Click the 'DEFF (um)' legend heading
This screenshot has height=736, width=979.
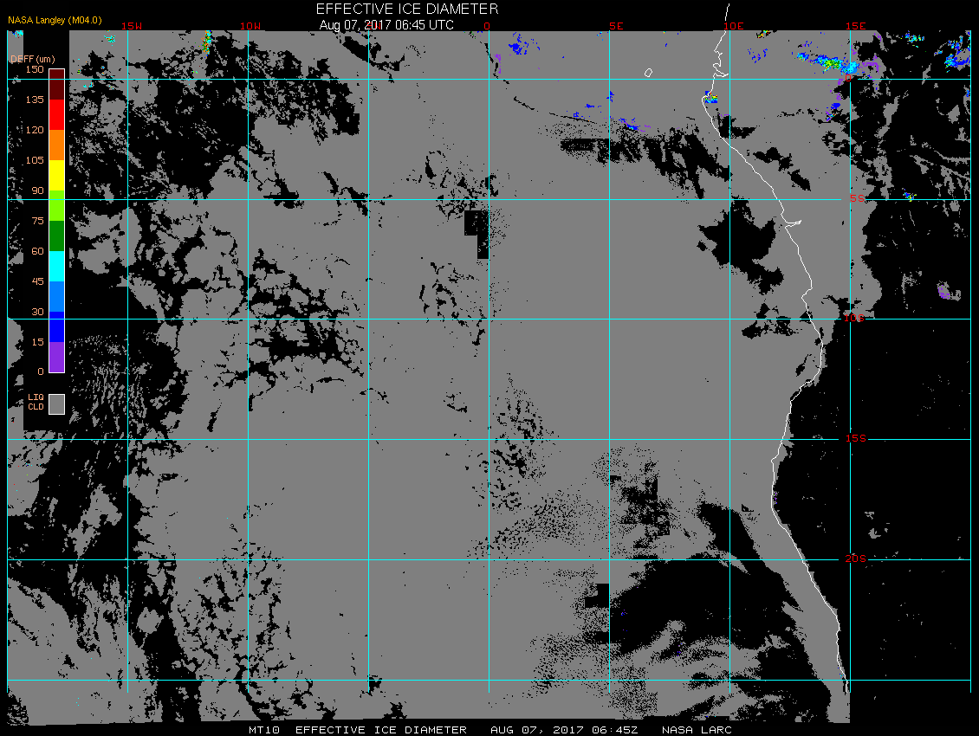32,59
